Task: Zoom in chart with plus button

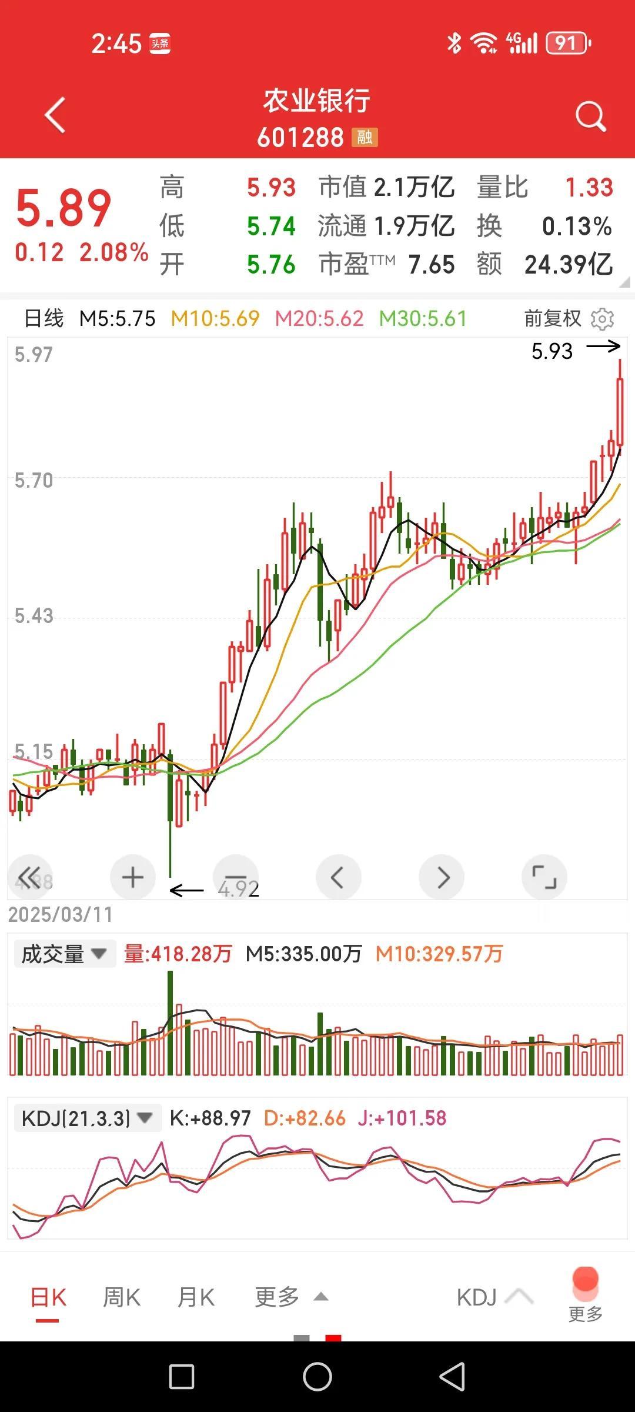Action: click(133, 877)
